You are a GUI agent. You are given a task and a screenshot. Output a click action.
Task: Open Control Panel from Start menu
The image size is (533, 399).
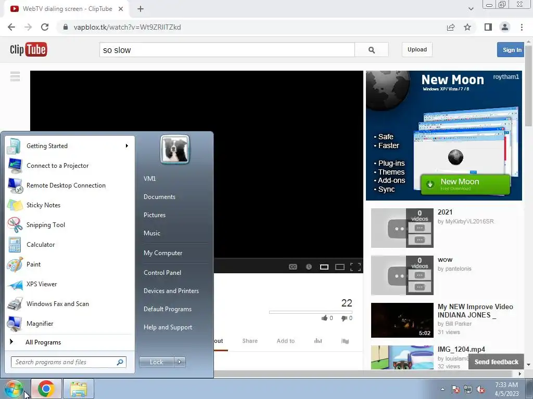162,273
